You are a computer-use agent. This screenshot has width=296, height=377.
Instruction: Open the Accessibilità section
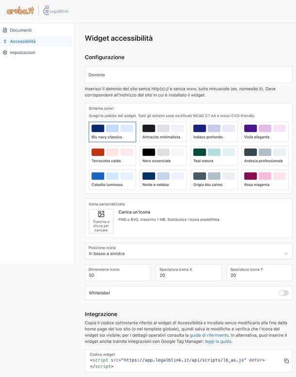tap(36, 41)
